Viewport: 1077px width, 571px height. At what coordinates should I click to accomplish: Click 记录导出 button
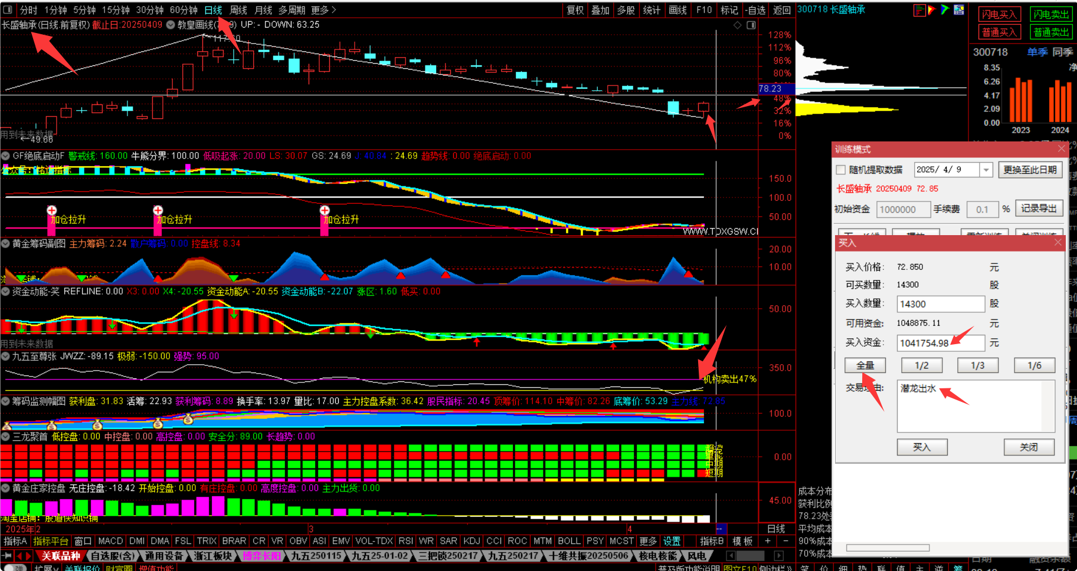pyautogui.click(x=1039, y=209)
